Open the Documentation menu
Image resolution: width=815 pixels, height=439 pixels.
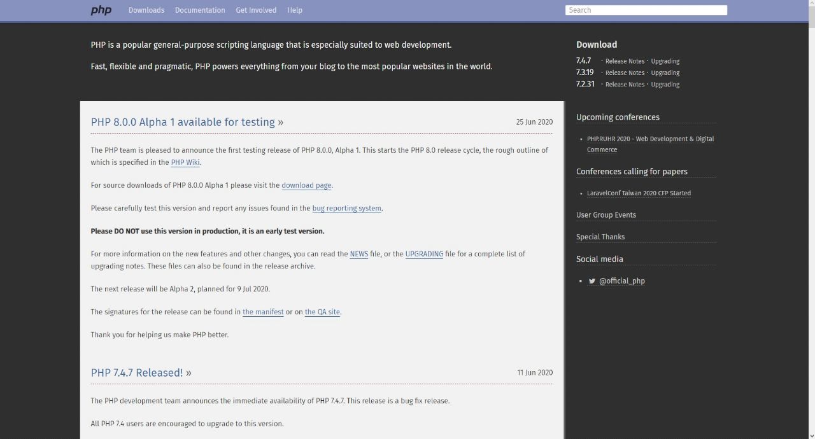click(200, 10)
